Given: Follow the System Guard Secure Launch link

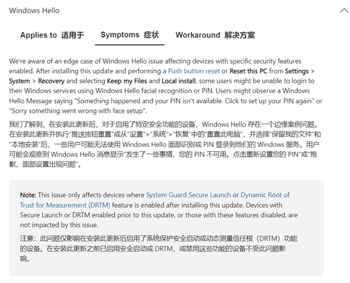Looking at the screenshot, I should (188, 195).
